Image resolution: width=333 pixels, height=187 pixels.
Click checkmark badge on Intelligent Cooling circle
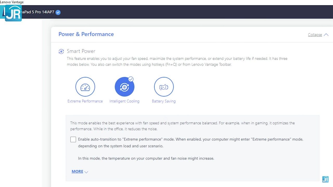coord(131,79)
